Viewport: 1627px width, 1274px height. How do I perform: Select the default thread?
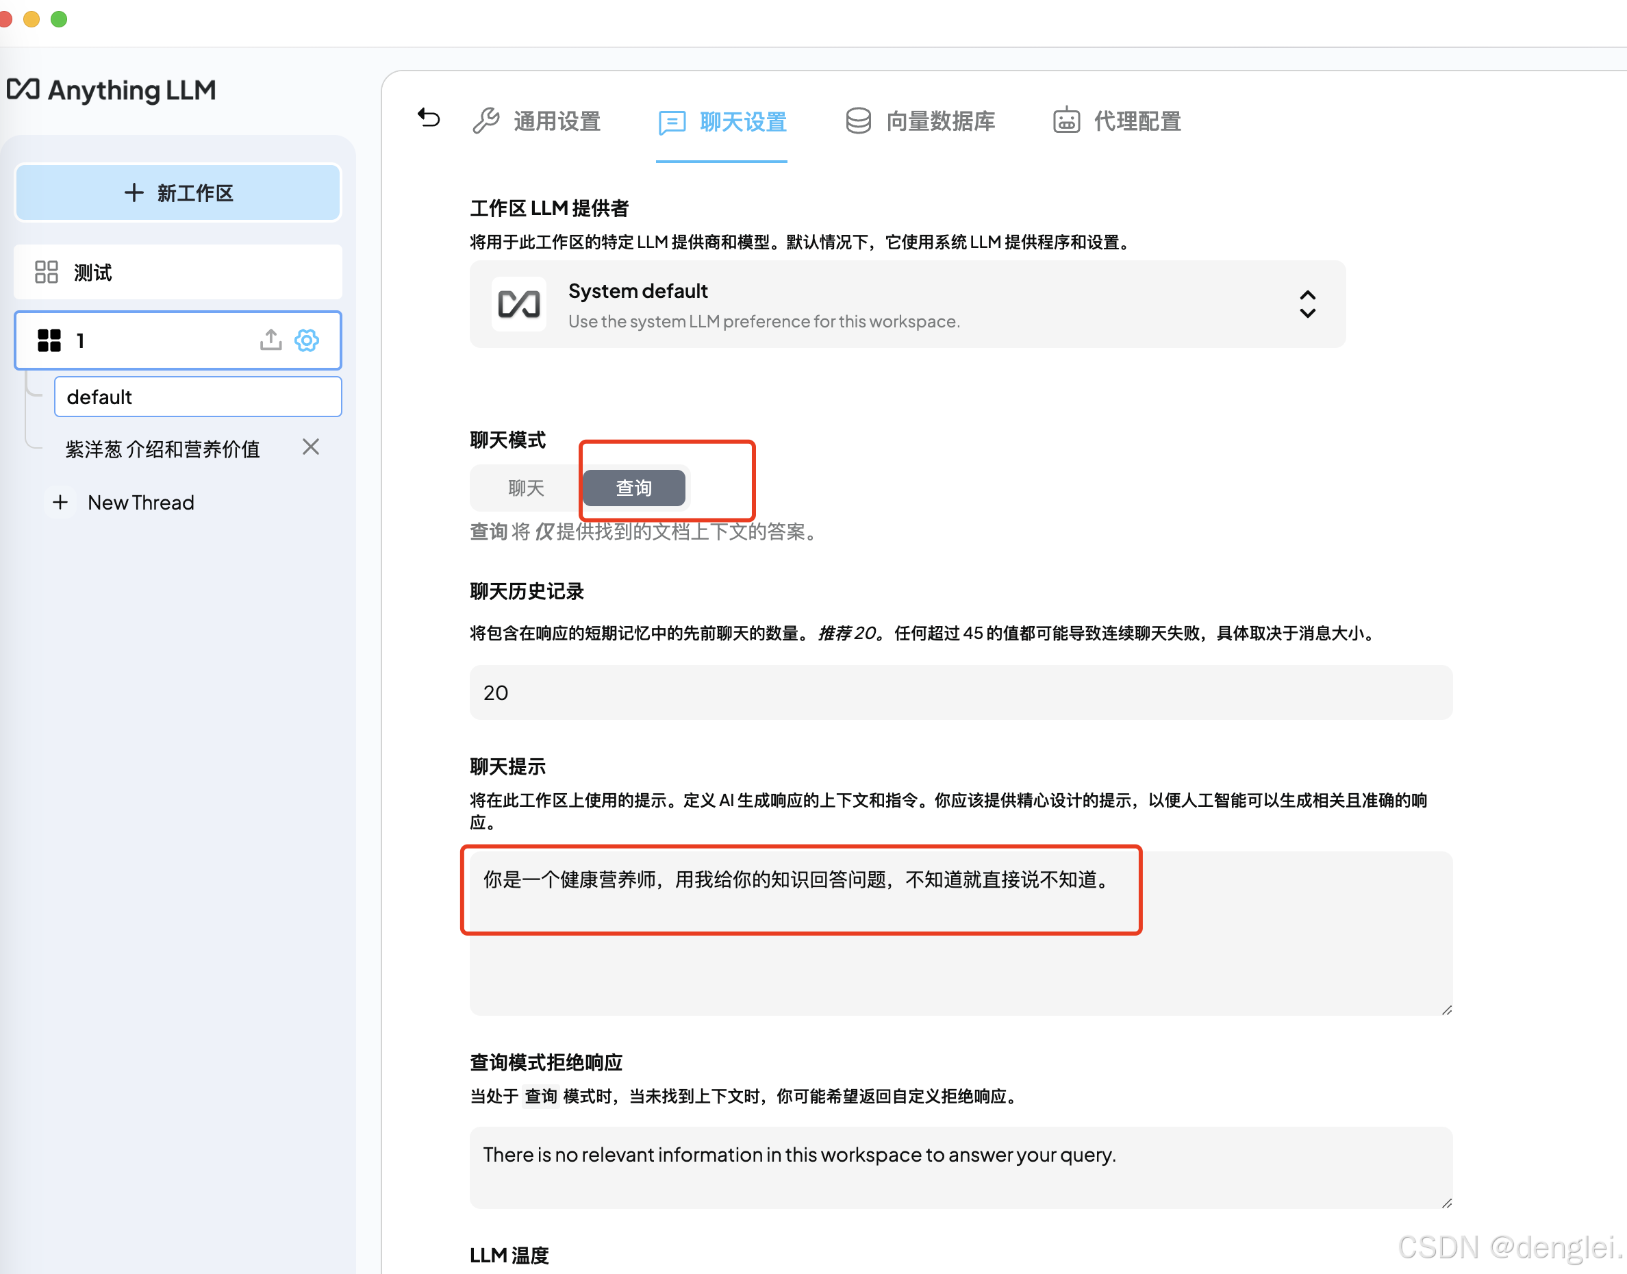pos(198,397)
